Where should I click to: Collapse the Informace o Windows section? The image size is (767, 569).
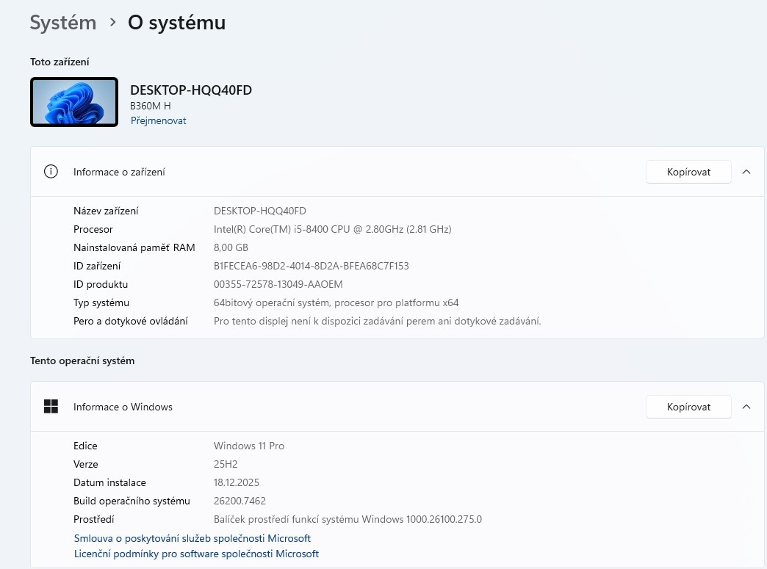point(746,406)
